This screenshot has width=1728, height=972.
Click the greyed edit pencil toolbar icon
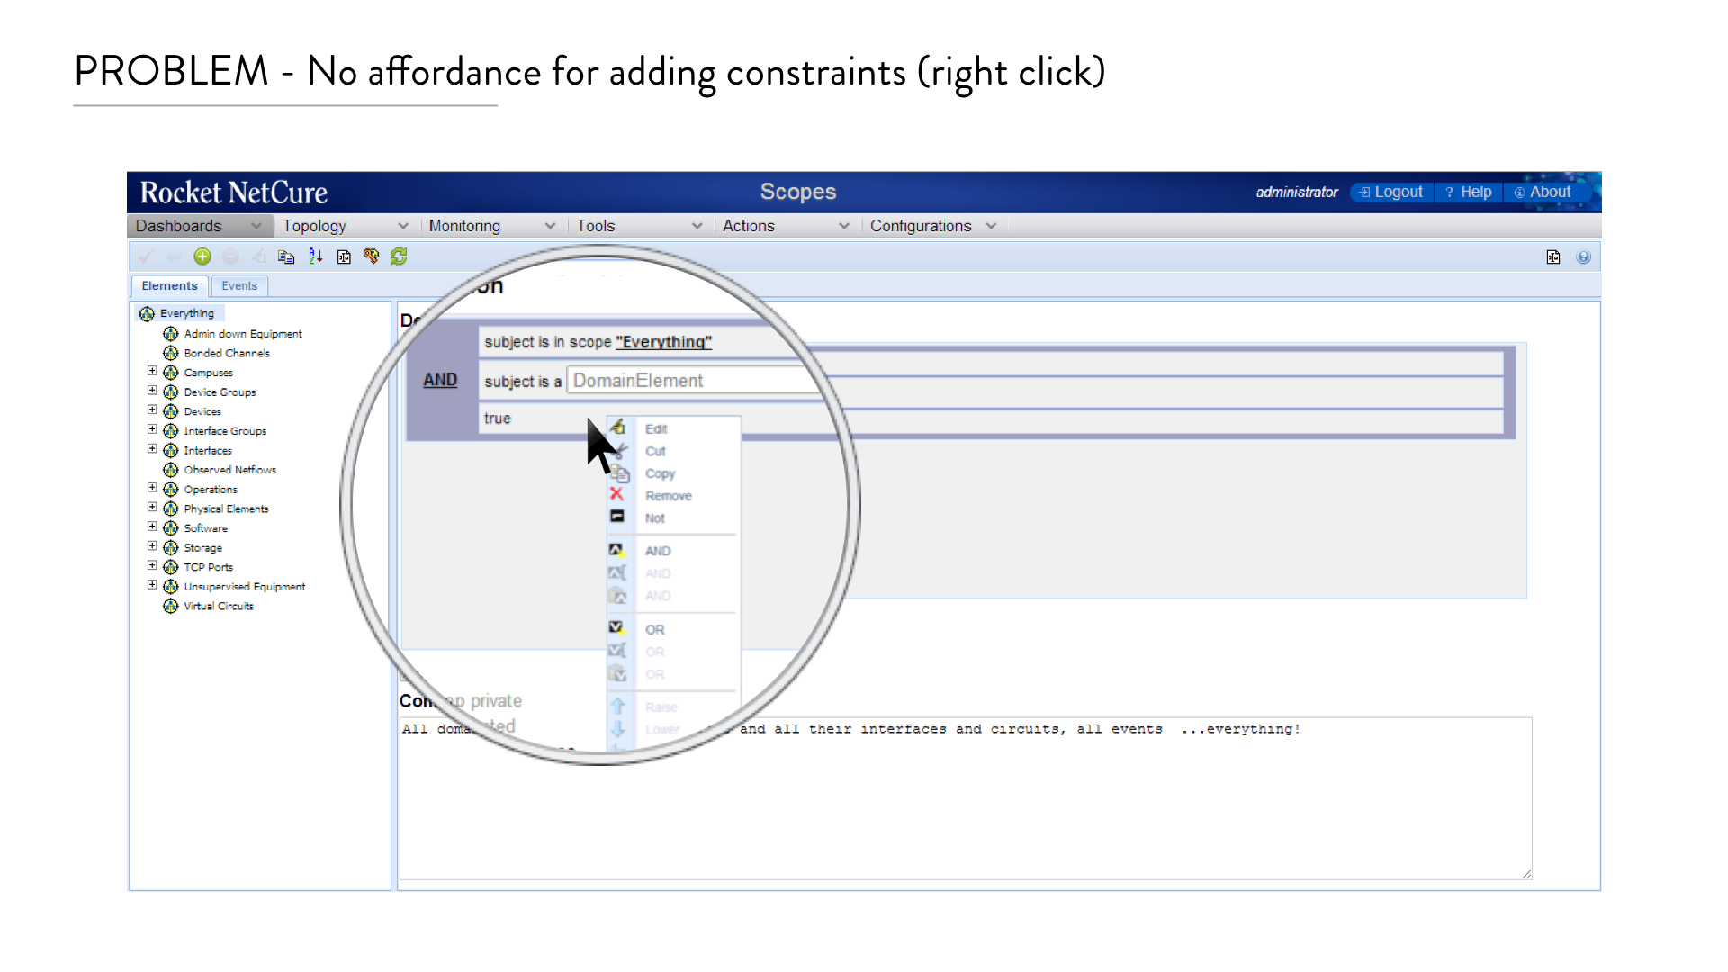[258, 257]
